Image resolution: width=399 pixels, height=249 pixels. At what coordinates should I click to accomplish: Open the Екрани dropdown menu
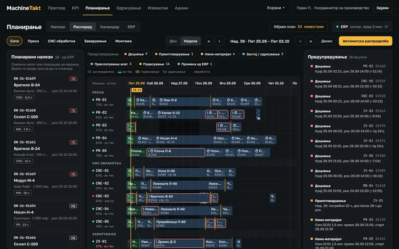pos(276,8)
